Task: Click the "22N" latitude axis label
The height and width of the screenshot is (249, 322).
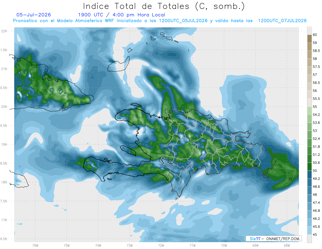Action: tap(5, 31)
